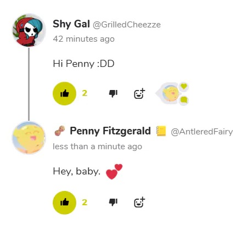Collapse the thread using the vertical line
The image size is (246, 242).
[x=29, y=84]
